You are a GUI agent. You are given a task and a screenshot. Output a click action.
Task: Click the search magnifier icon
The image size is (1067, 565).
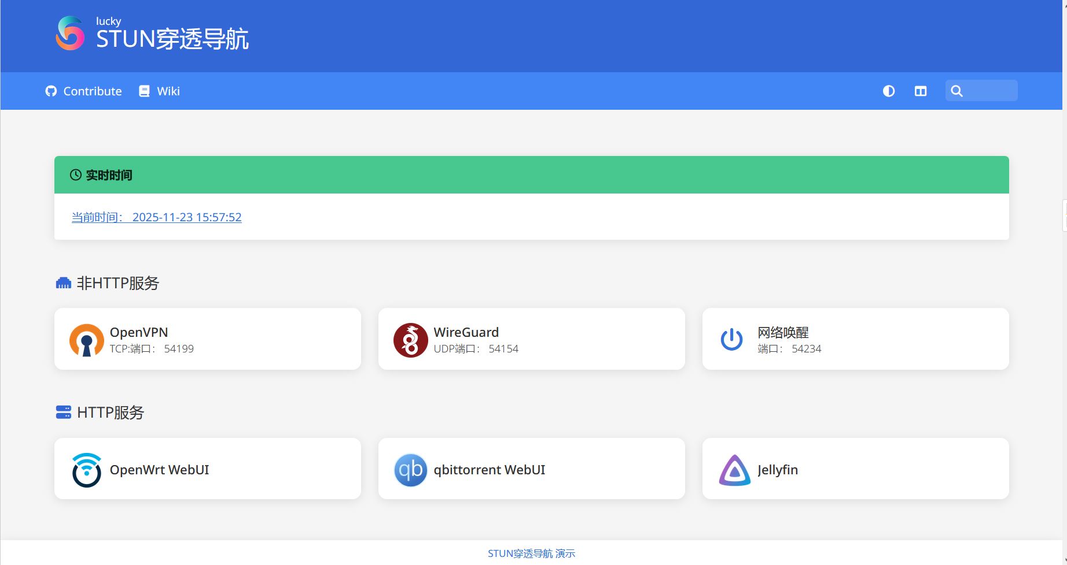pos(956,91)
